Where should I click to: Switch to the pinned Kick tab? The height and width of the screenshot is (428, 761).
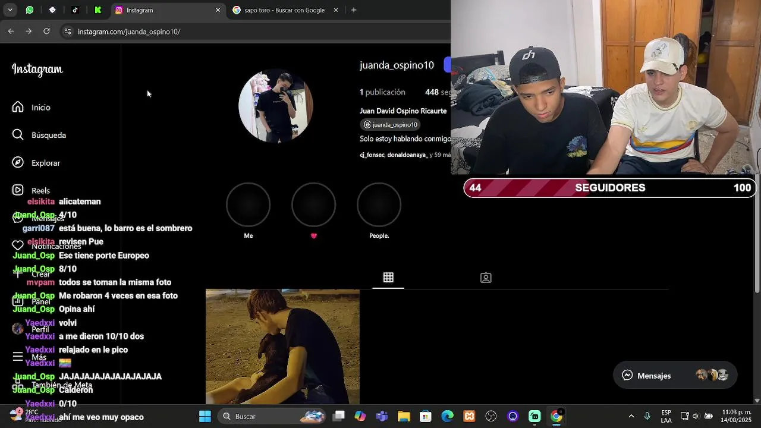[98, 10]
